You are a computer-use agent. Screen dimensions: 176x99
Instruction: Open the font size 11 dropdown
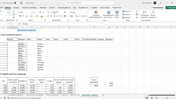coord(38,12)
